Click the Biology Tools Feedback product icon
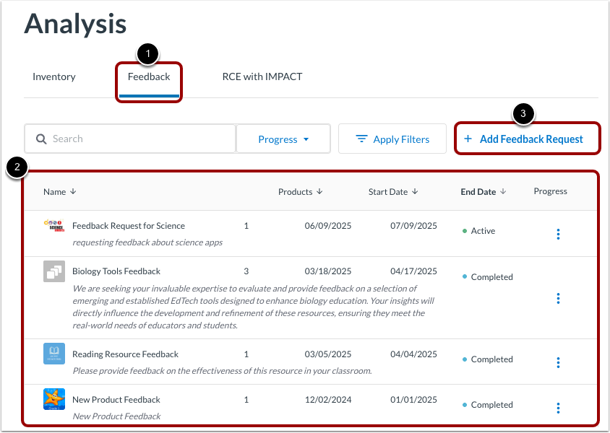The height and width of the screenshot is (433, 610). [54, 271]
